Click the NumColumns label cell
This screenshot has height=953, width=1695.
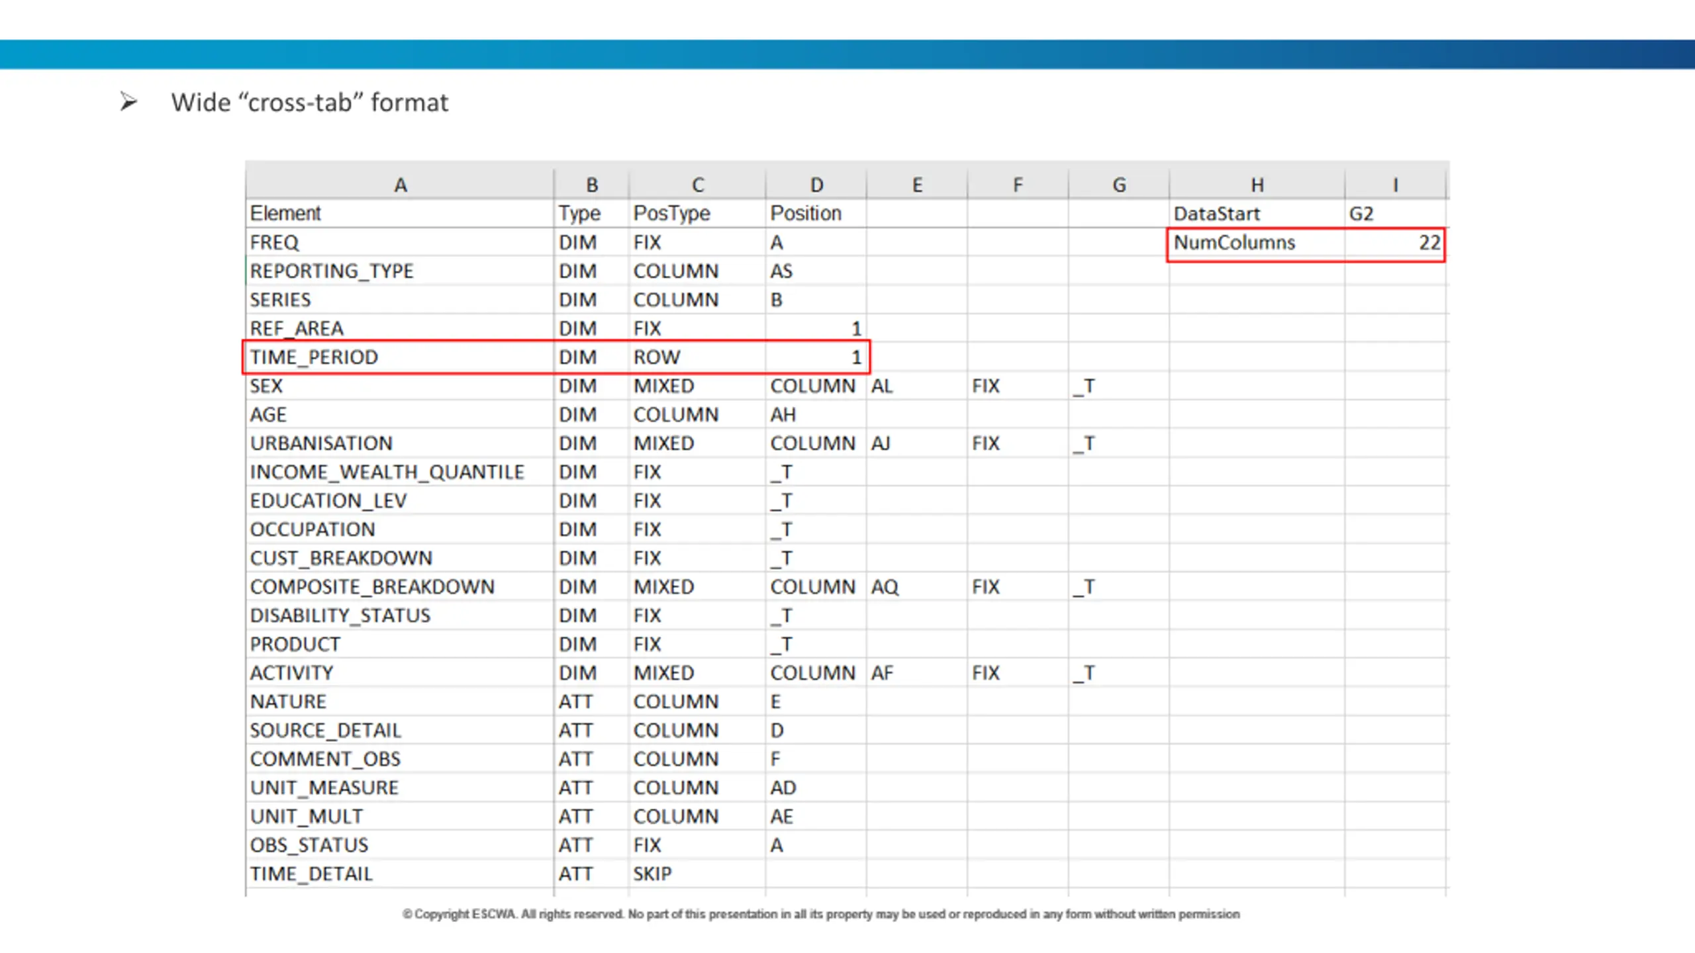(x=1257, y=243)
